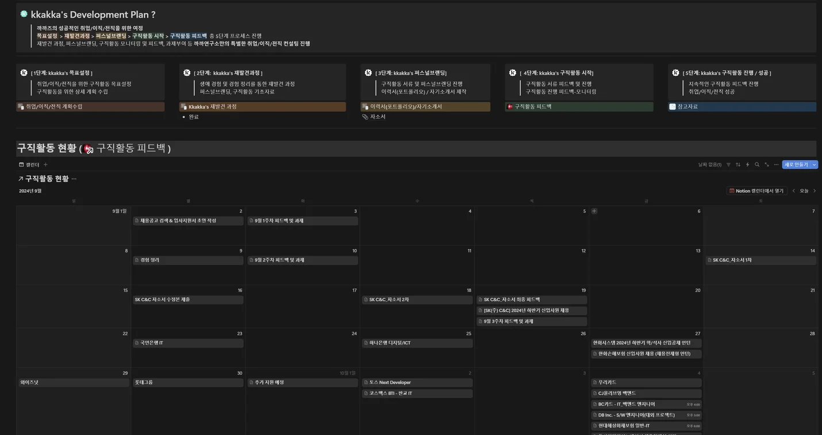Screen dimensions: 822x435
Task: Open the lightning automation icon
Action: tap(747, 165)
